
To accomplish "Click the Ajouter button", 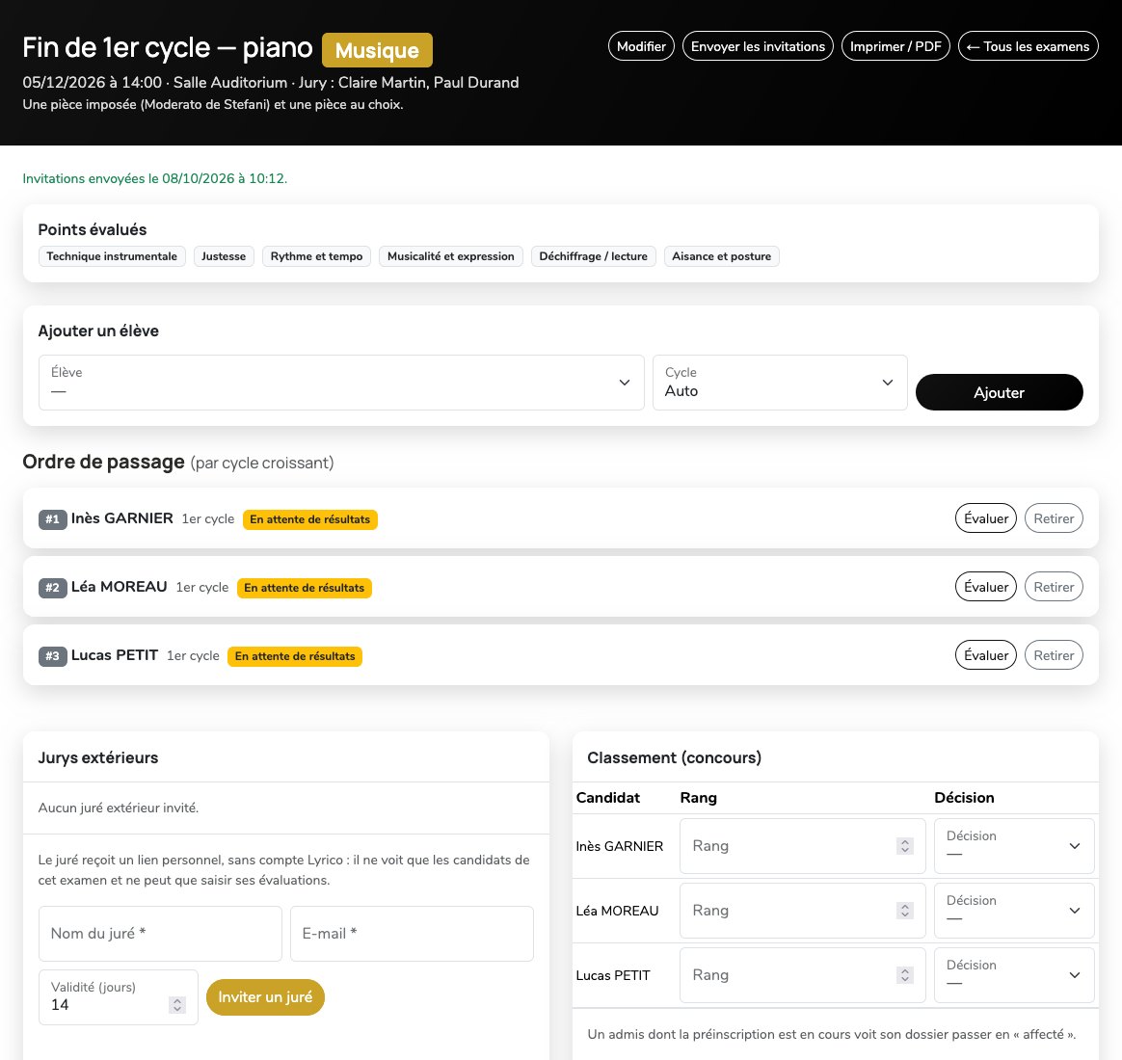I will (x=999, y=392).
